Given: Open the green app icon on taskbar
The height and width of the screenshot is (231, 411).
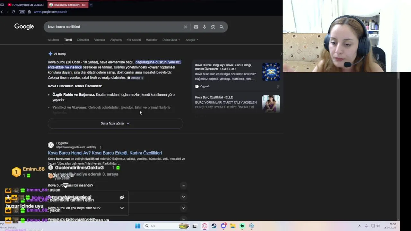Looking at the screenshot, I should (242, 226).
